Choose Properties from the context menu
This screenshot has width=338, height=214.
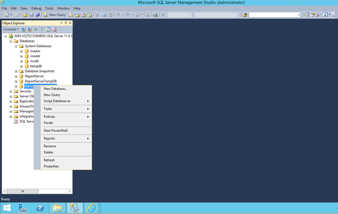tap(51, 166)
